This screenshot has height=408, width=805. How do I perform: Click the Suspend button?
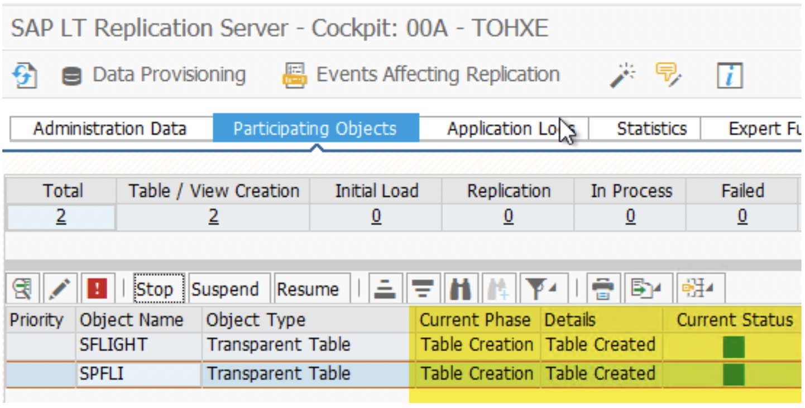tap(229, 289)
